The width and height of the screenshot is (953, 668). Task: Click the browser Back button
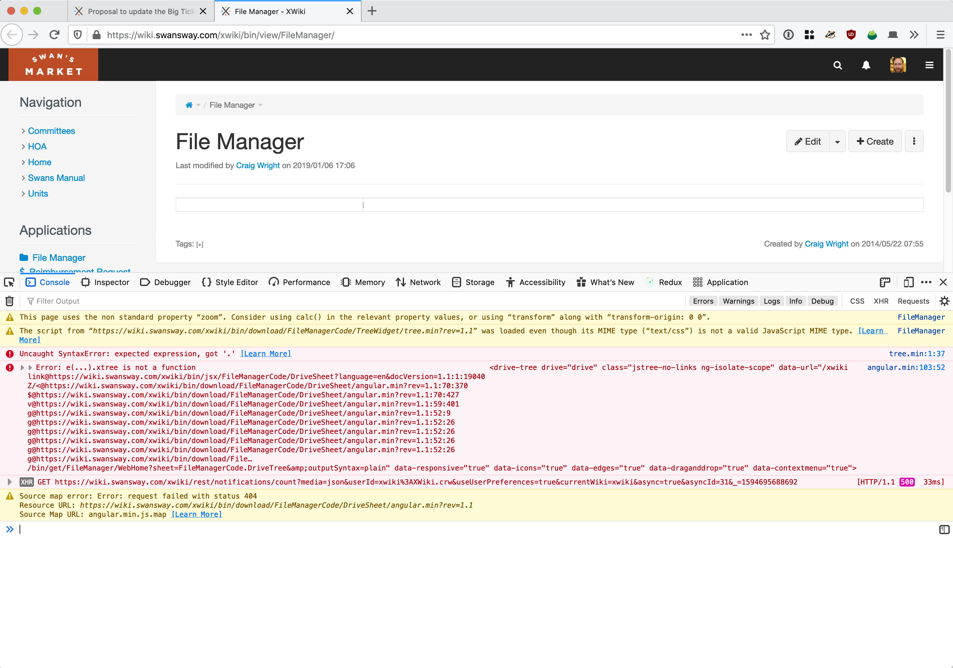pos(12,35)
